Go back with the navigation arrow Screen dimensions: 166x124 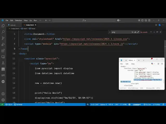click(46, 20)
